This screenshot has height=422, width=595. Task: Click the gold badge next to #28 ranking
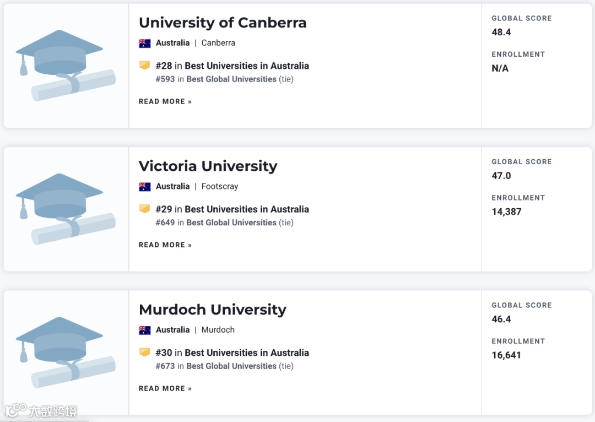tap(145, 66)
